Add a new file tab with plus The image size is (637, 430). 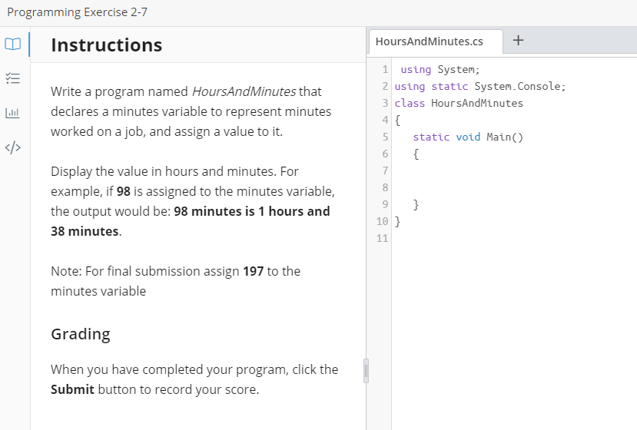[518, 40]
